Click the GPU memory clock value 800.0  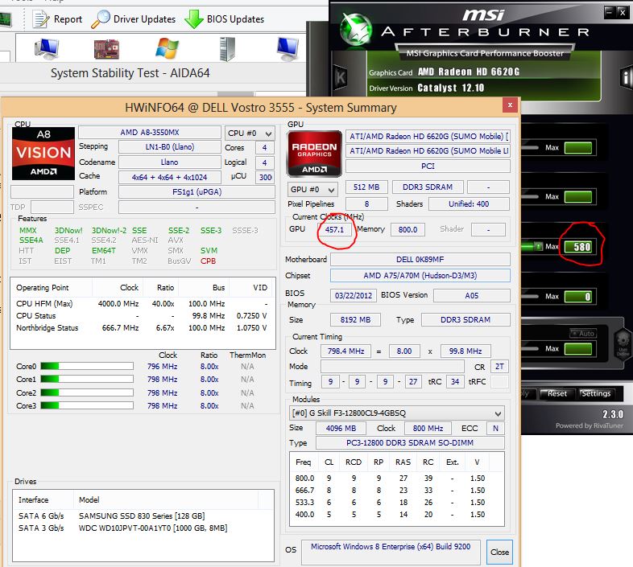tap(408, 229)
